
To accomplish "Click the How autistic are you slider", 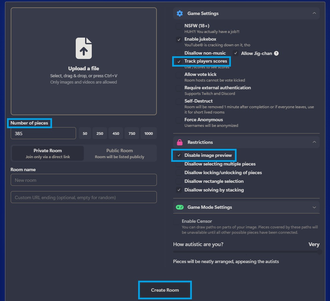I will (246, 252).
